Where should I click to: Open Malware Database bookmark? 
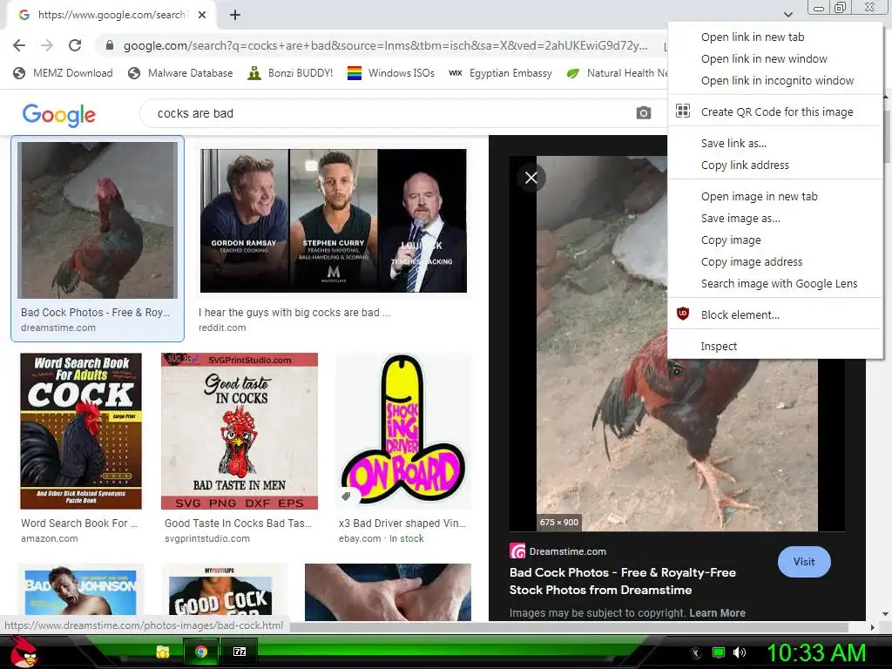tap(180, 73)
